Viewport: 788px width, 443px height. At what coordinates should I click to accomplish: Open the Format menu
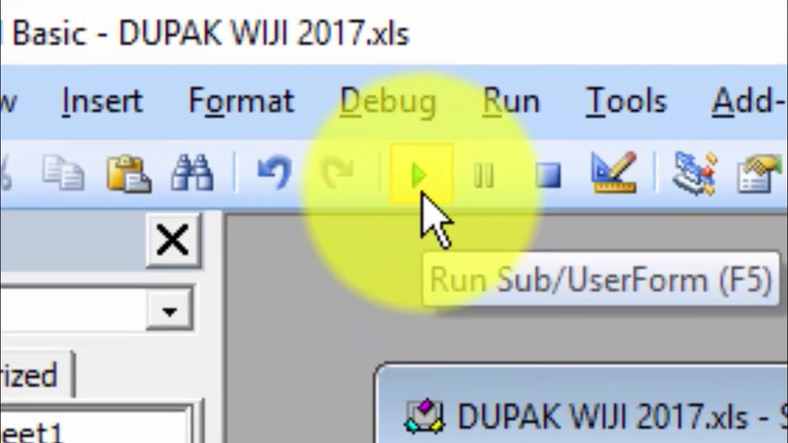(x=241, y=102)
